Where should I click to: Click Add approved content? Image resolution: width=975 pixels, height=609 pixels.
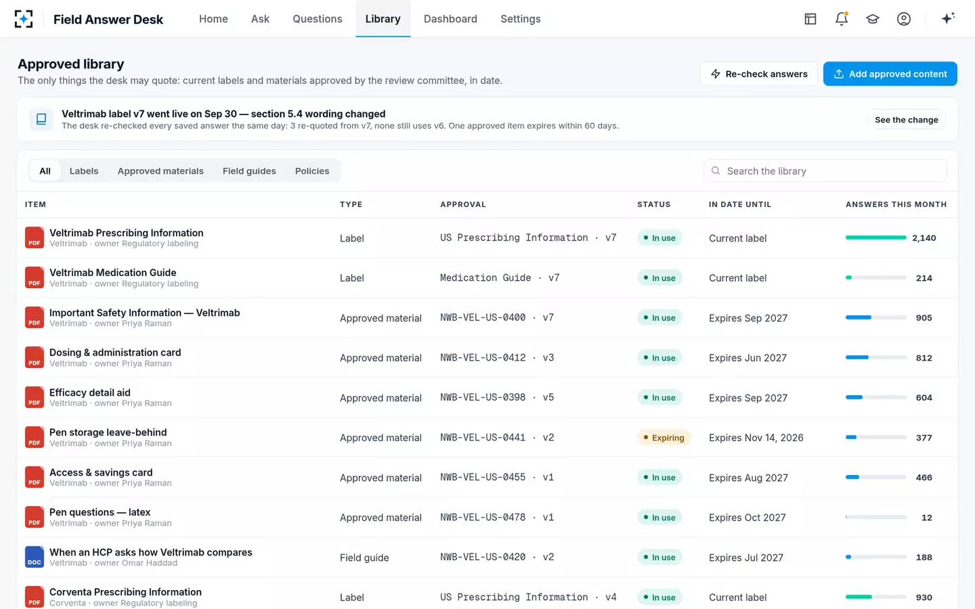pyautogui.click(x=890, y=74)
